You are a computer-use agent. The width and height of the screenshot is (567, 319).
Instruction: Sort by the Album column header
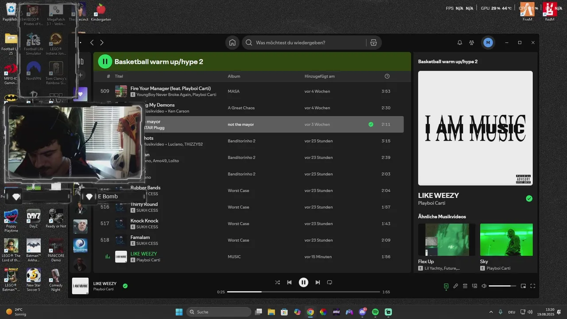coord(234,76)
